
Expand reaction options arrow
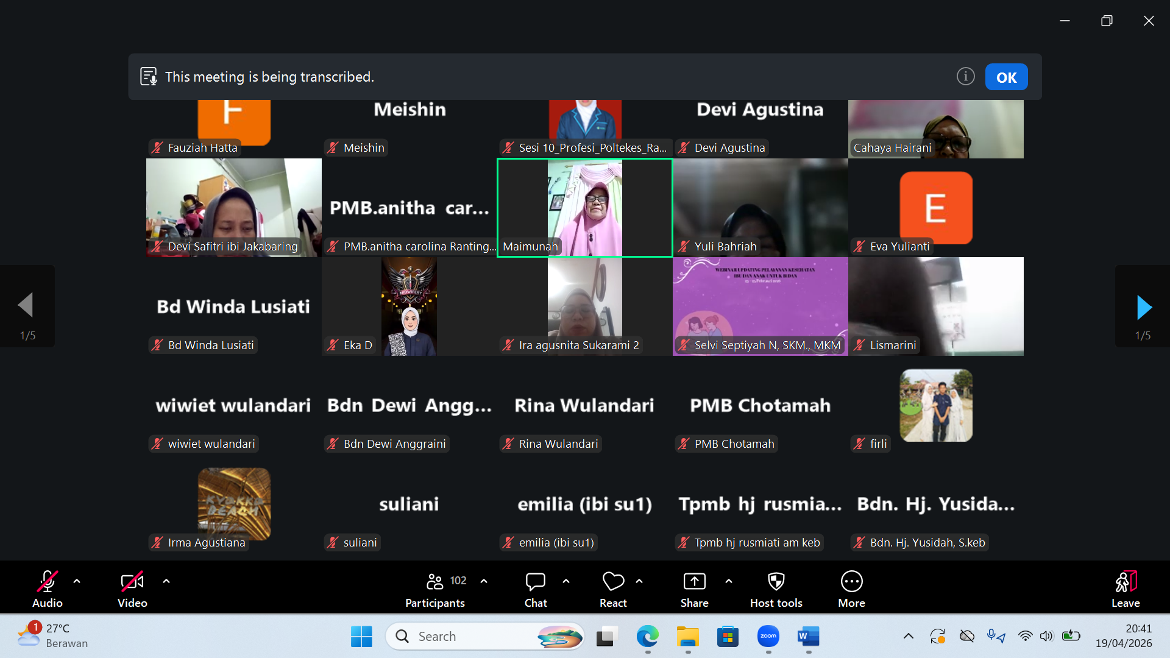tap(639, 581)
